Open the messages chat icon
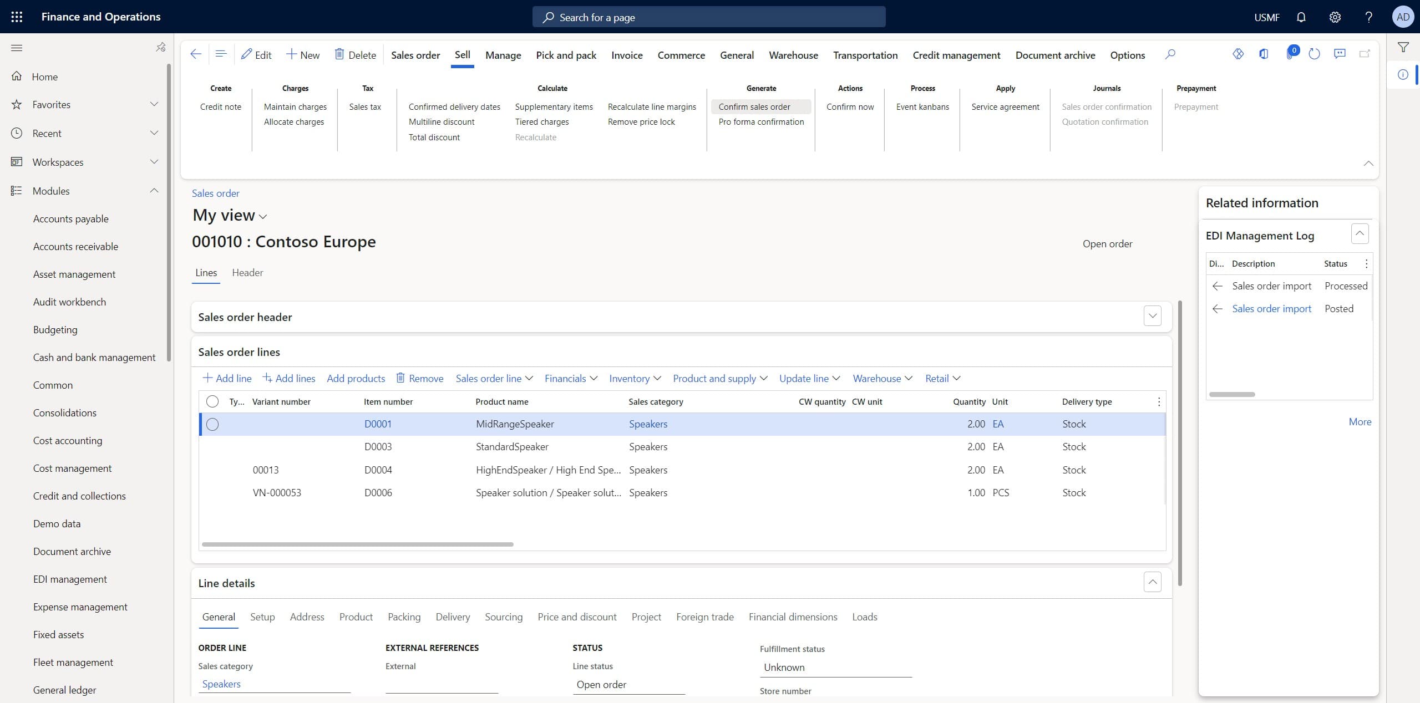 [x=1340, y=54]
